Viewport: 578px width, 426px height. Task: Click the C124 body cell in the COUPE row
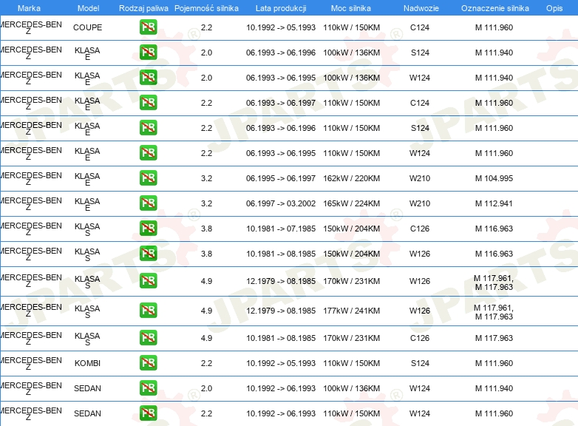[420, 27]
